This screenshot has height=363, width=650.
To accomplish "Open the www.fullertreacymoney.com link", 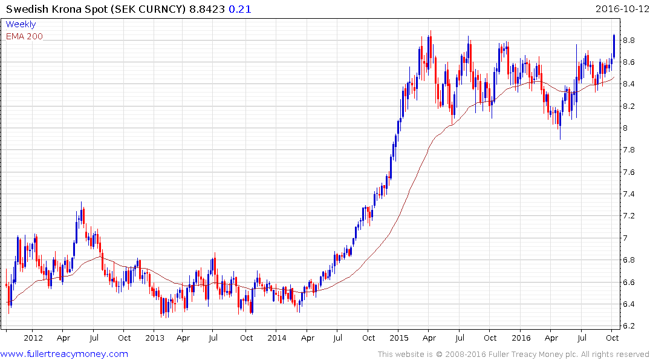I will pyautogui.click(x=64, y=354).
